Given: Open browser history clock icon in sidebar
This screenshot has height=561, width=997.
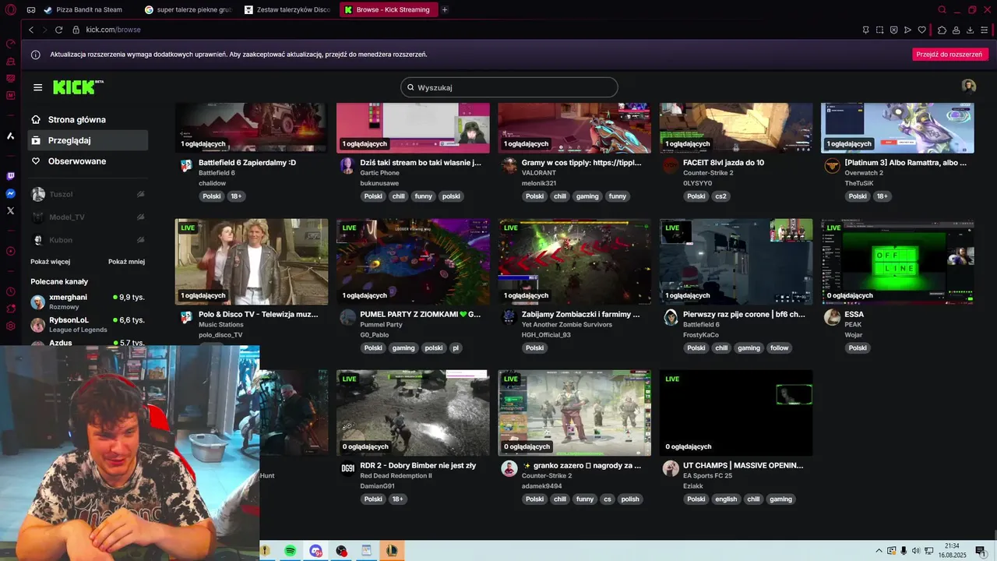Looking at the screenshot, I should (10, 291).
